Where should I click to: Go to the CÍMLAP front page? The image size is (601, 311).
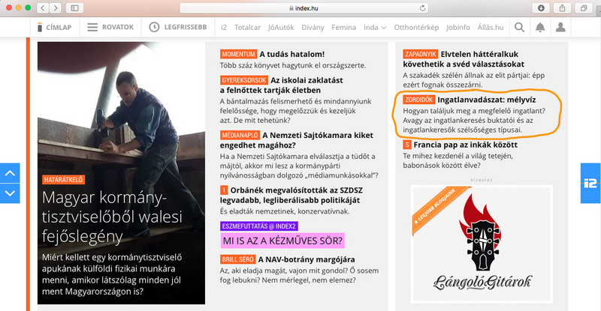click(54, 27)
